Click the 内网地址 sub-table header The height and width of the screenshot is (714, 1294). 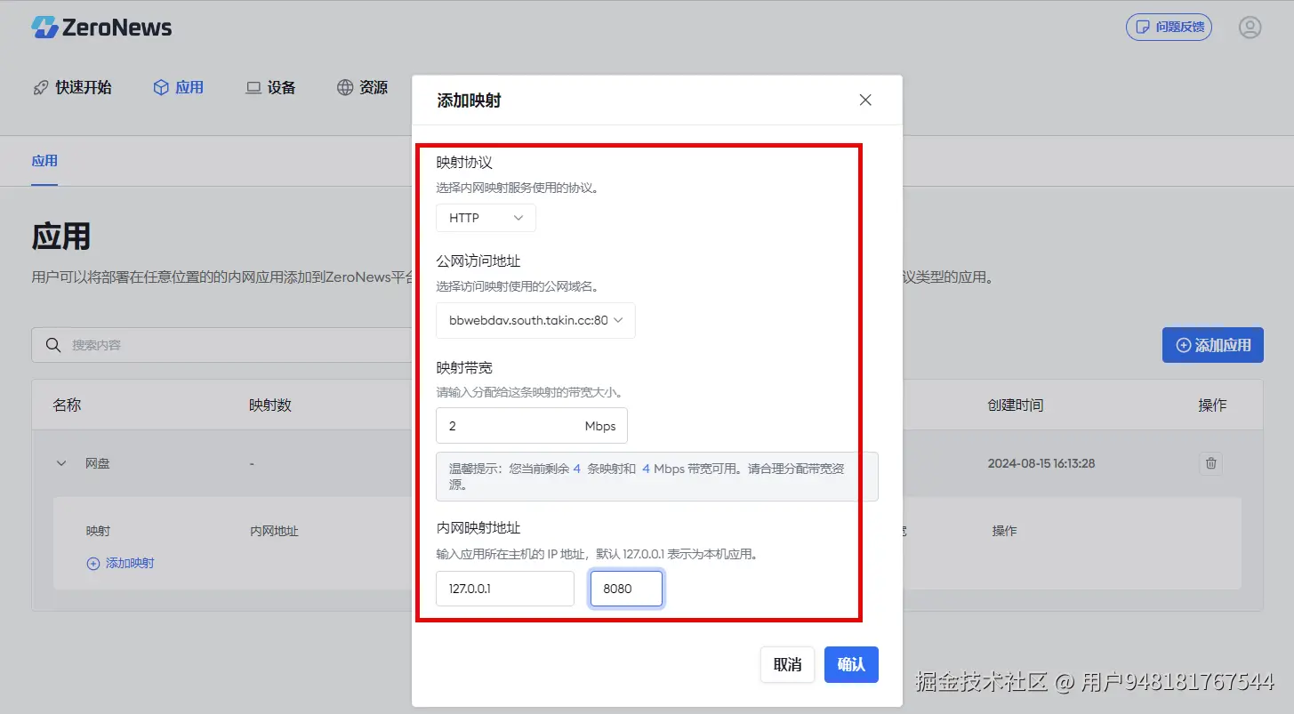click(275, 531)
